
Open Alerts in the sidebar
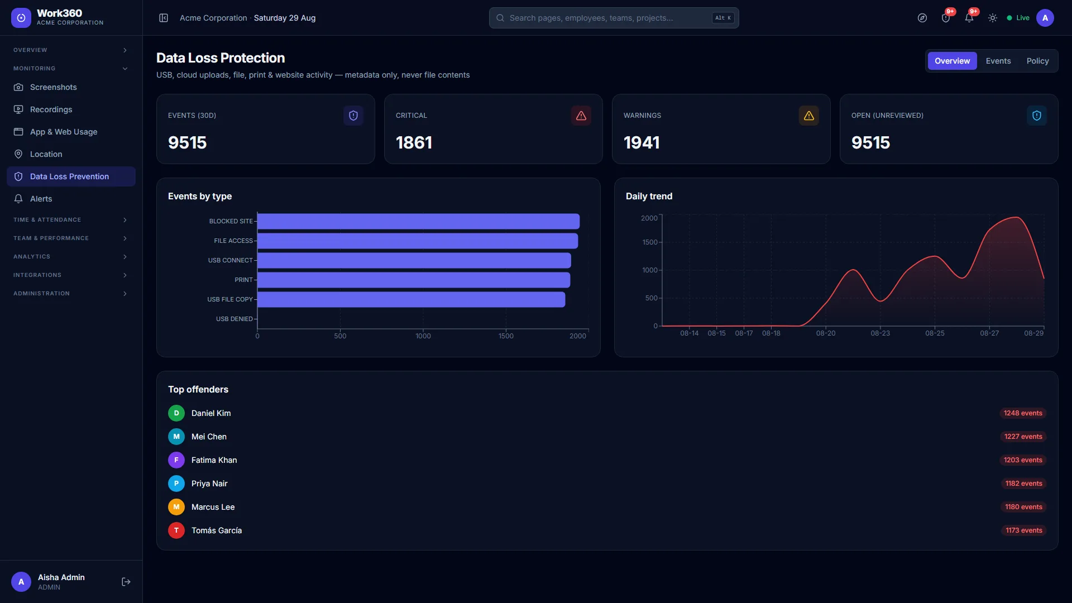coord(71,199)
